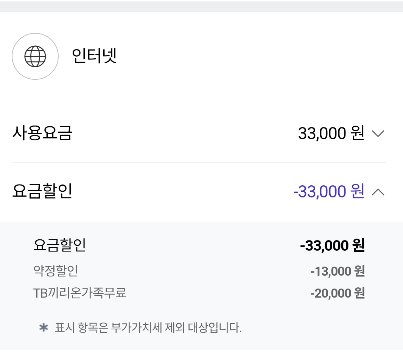Click the 33,000 원 usage charge amount

[x=331, y=133]
